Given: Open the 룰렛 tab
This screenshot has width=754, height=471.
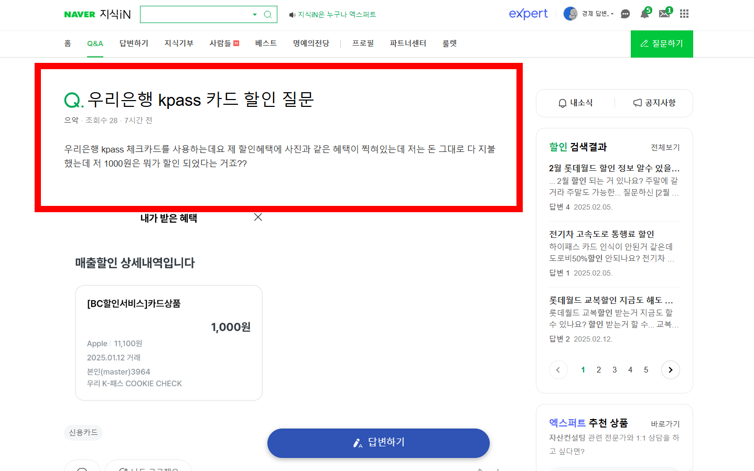Looking at the screenshot, I should (x=449, y=43).
